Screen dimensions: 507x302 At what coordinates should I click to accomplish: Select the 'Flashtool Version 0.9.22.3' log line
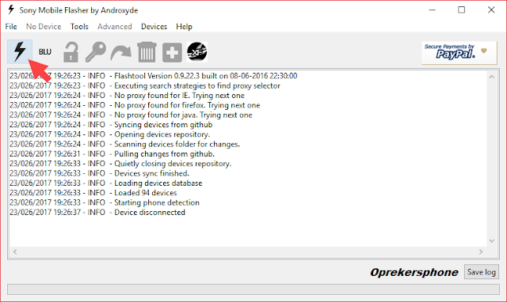coord(153,76)
